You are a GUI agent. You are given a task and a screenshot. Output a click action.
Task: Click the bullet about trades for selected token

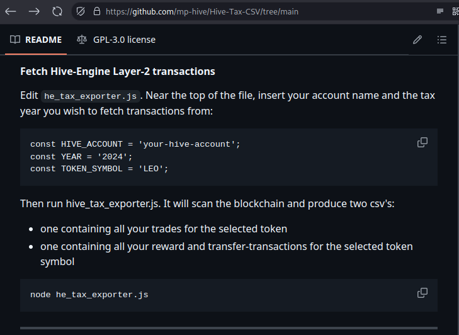164,229
